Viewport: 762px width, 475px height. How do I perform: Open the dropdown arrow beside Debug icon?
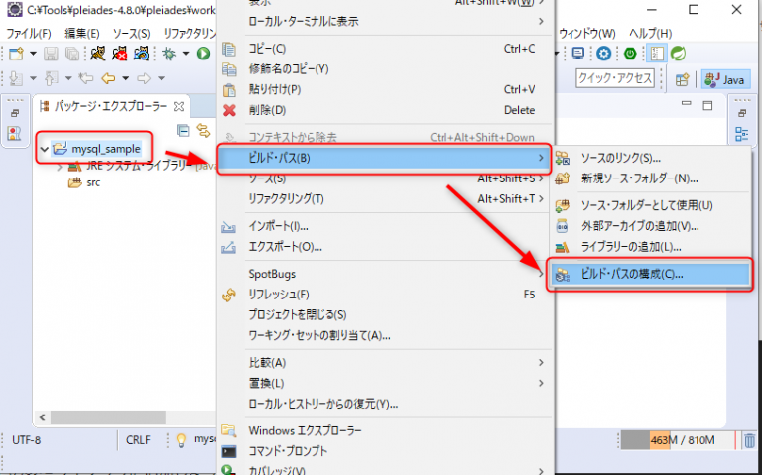pyautogui.click(x=186, y=54)
